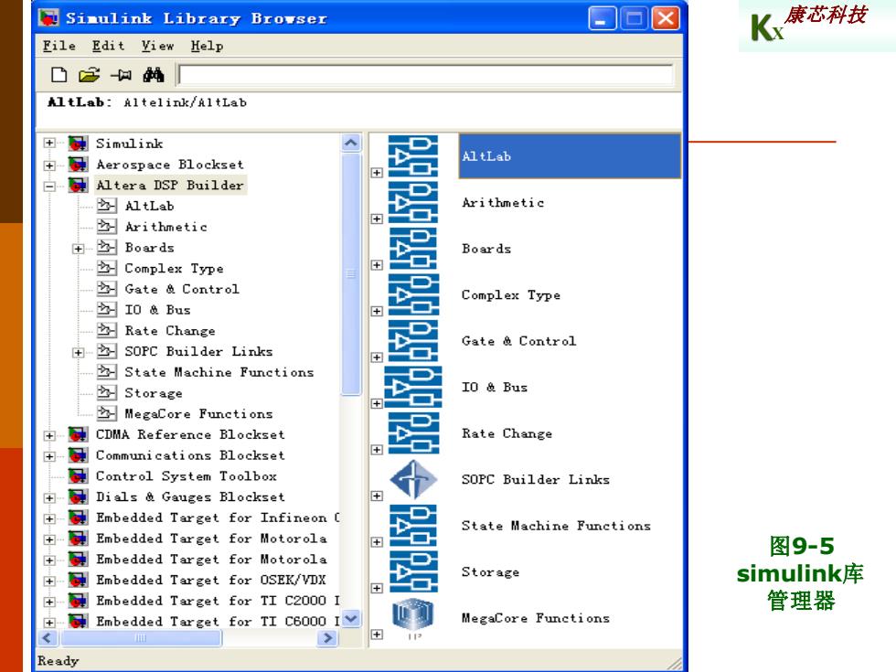This screenshot has width=896, height=672.
Task: Click State Machine Functions block icon right pane
Action: (x=413, y=526)
